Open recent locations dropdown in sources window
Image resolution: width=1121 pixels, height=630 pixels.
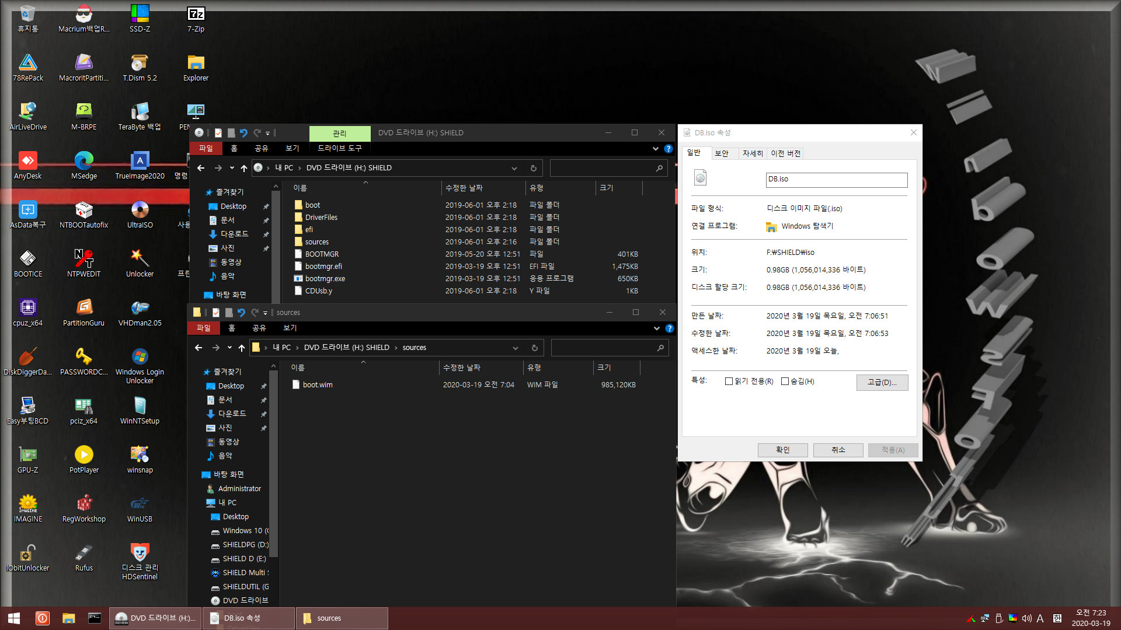[x=229, y=348]
